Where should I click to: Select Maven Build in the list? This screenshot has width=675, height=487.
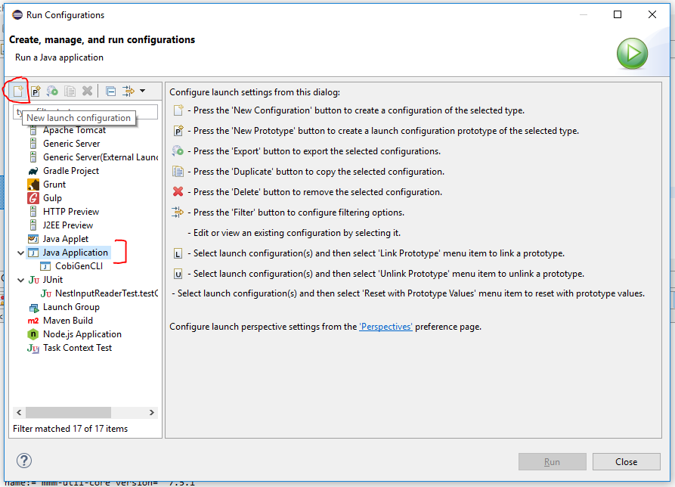click(x=68, y=321)
